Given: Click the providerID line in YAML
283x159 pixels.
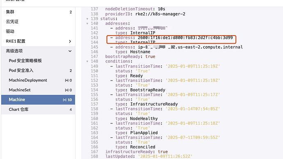Looking at the screenshot, I should tap(145, 14).
